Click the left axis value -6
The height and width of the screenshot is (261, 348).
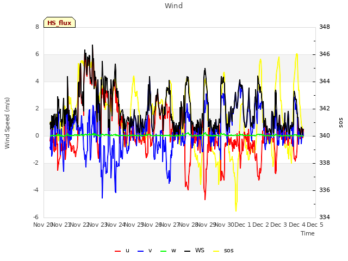[36, 217]
